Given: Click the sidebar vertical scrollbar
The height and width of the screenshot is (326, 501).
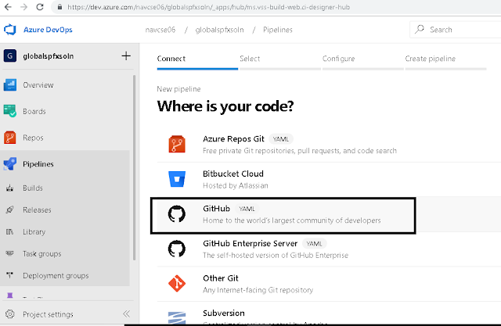Looking at the screenshot, I should point(134,167).
